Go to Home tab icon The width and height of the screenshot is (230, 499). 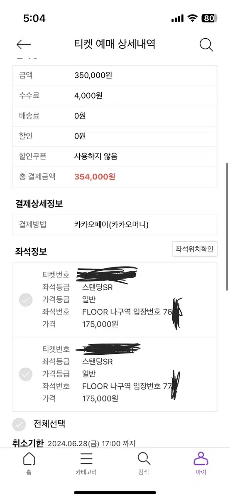point(29,459)
